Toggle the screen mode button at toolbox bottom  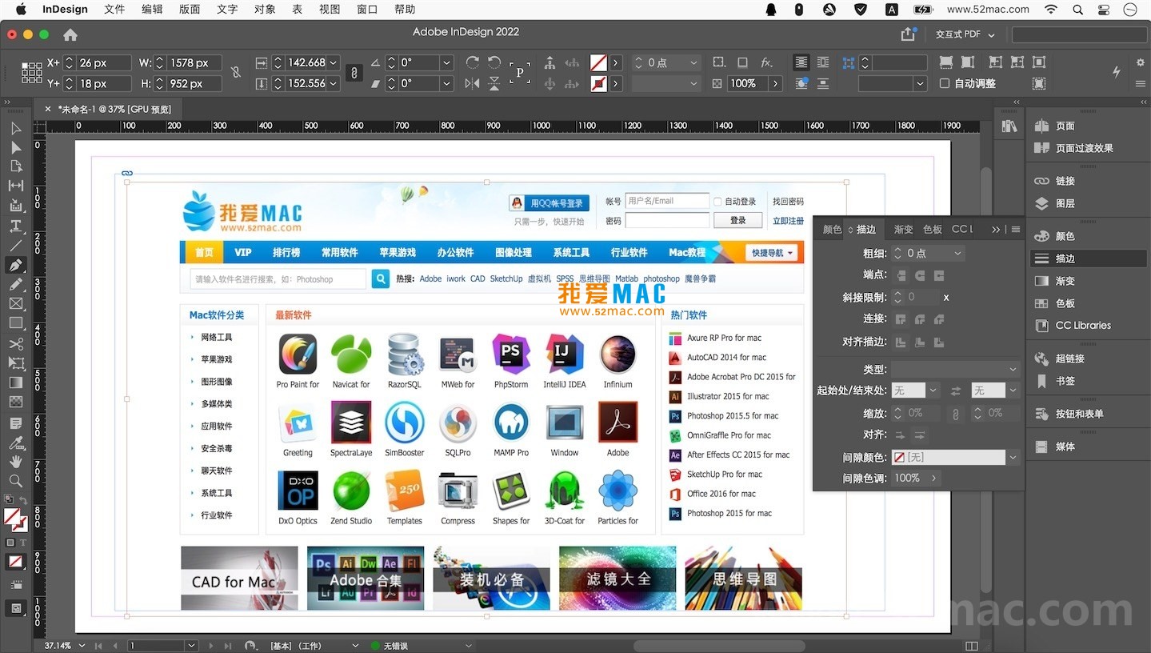pyautogui.click(x=15, y=608)
